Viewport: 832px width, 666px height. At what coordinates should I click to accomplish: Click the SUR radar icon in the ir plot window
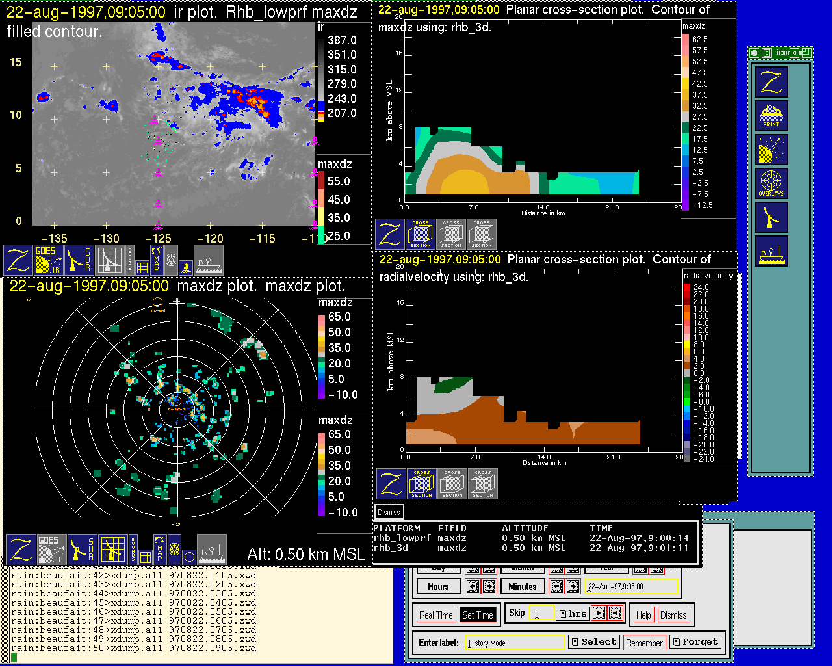80,260
